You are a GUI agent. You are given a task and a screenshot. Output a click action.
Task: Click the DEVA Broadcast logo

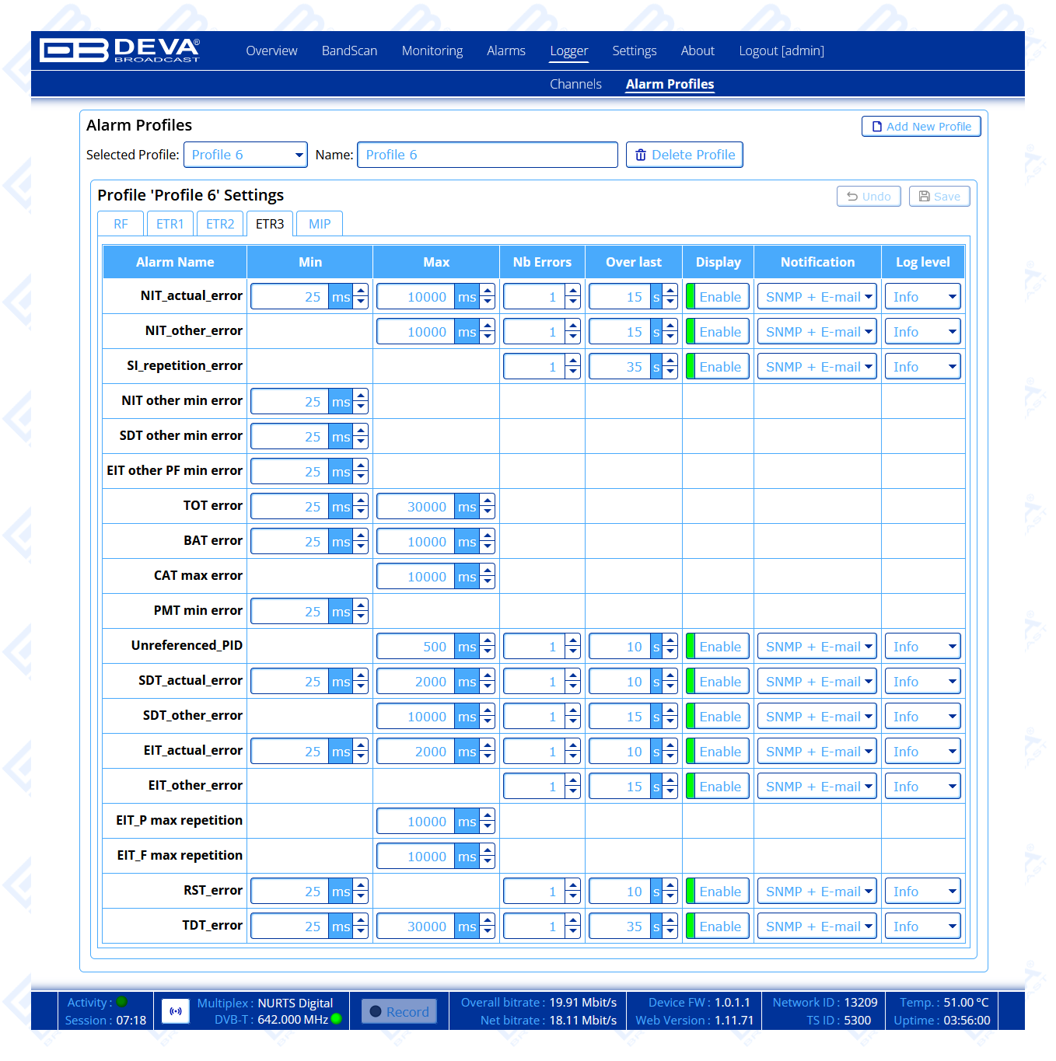(120, 50)
